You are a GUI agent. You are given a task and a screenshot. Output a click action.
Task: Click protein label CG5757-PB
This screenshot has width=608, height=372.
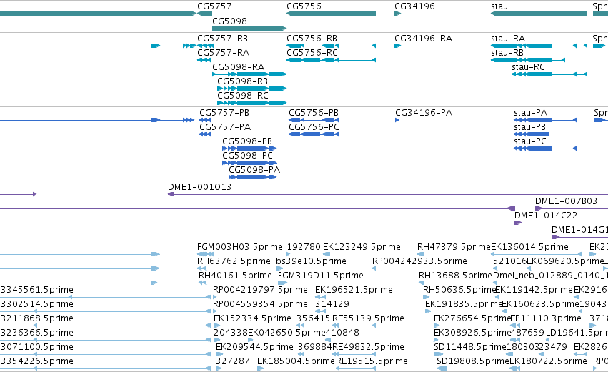tap(224, 113)
